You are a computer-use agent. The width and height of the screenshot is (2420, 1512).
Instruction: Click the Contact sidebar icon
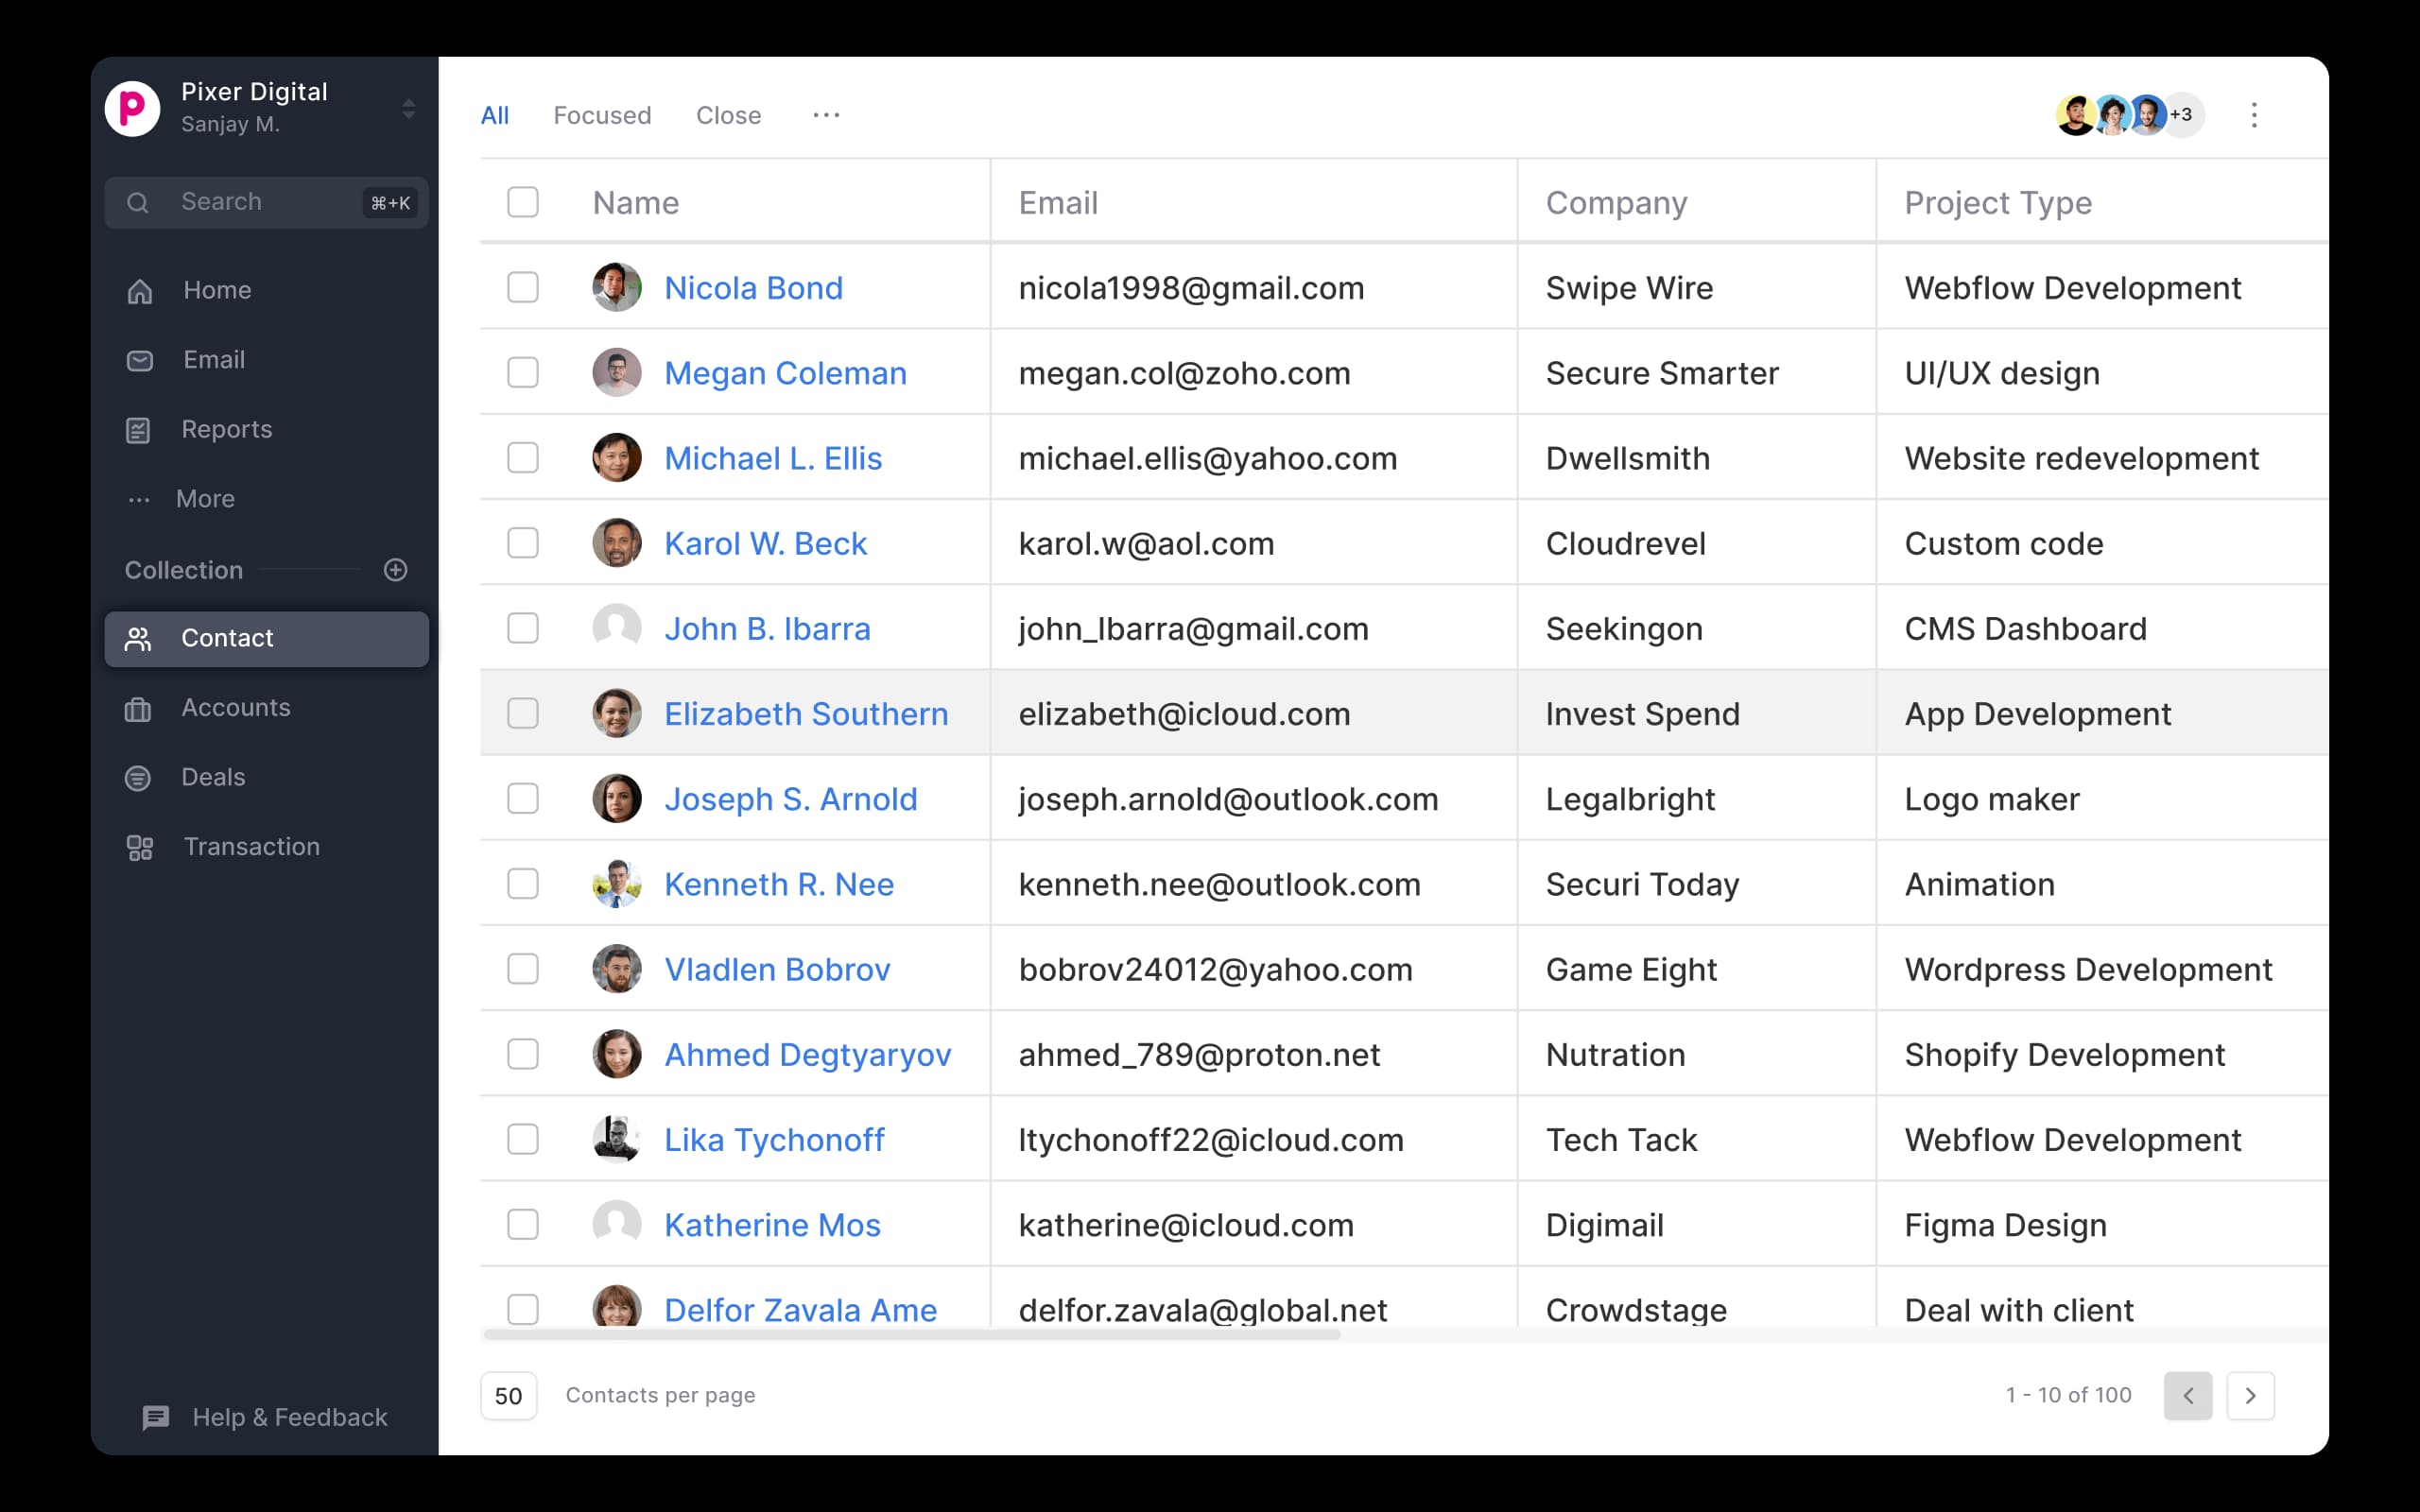[139, 638]
